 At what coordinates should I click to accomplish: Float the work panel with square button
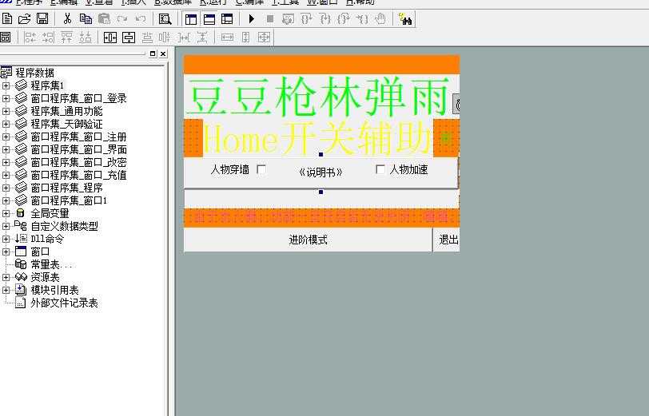point(153,53)
